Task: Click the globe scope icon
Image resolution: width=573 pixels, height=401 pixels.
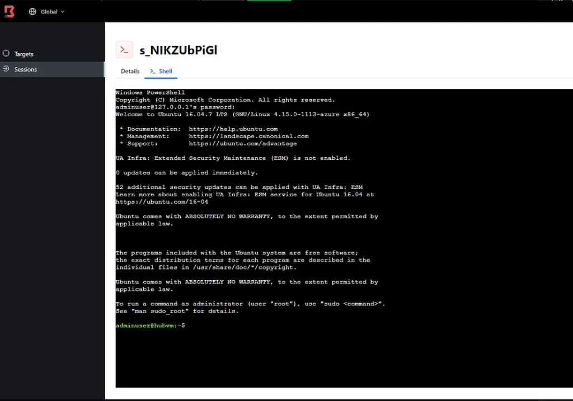Action: click(32, 12)
